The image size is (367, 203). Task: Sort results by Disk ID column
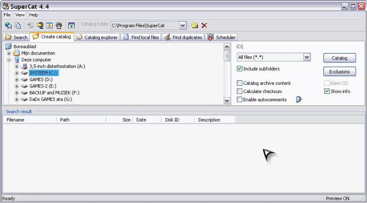(x=178, y=120)
